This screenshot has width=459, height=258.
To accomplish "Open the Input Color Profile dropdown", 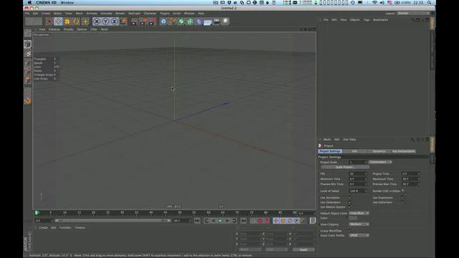I will click(x=359, y=236).
